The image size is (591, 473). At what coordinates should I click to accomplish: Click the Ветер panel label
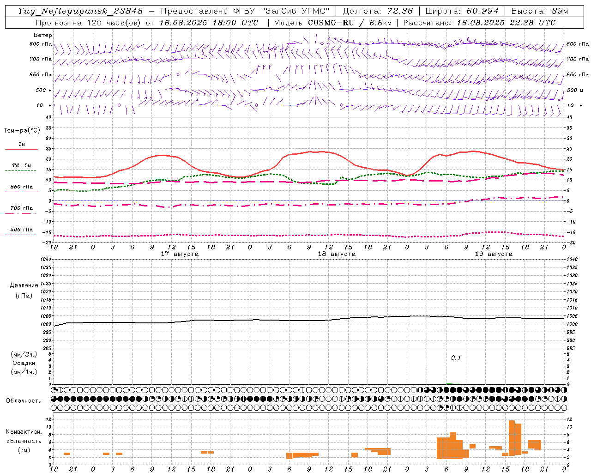tap(43, 35)
